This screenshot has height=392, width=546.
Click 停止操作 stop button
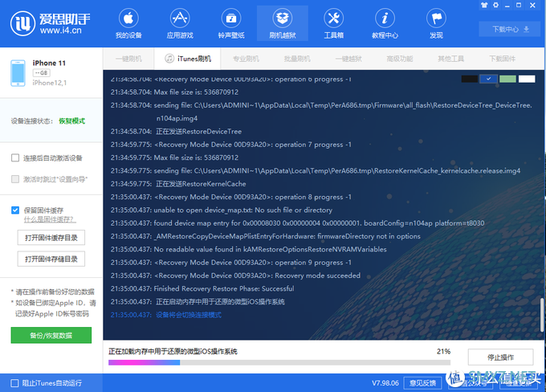pos(500,357)
